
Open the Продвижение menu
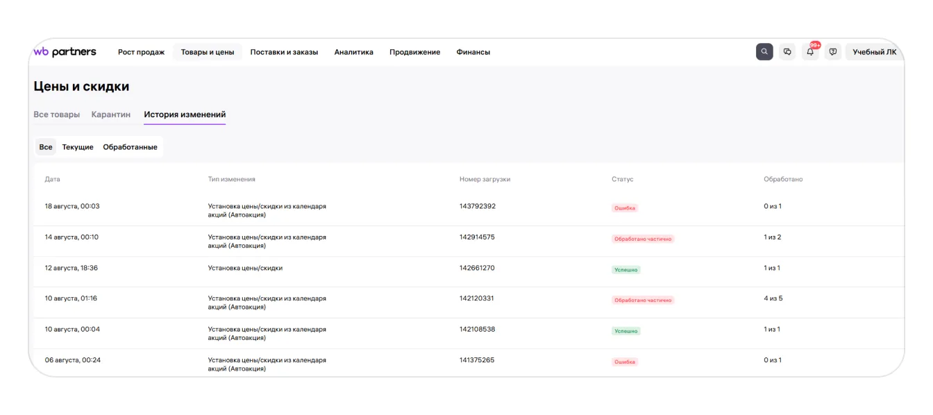[414, 52]
